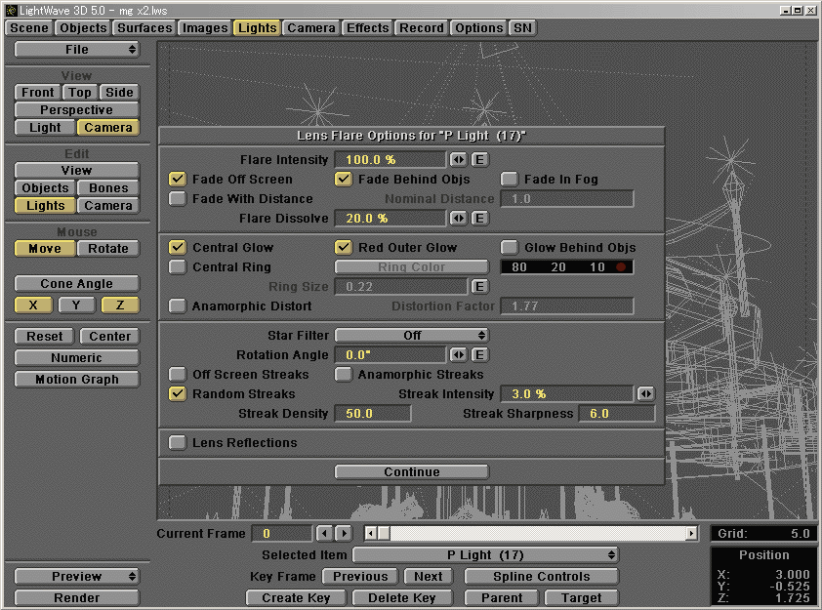Click the Streak Density input field
The height and width of the screenshot is (610, 822).
[372, 414]
